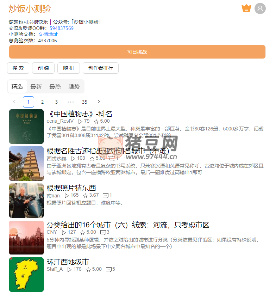
Task: Open red cityscape thumbnail
Action: click(x=26, y=238)
